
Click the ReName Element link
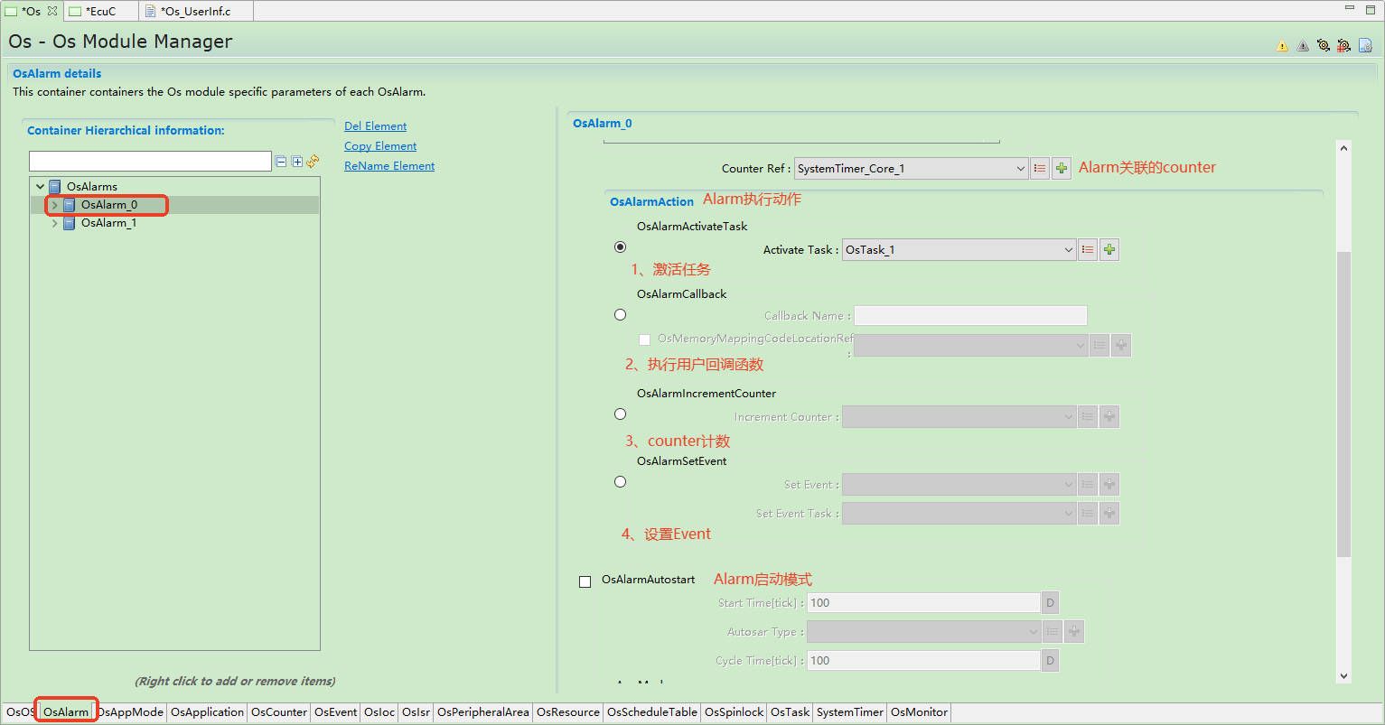(388, 166)
